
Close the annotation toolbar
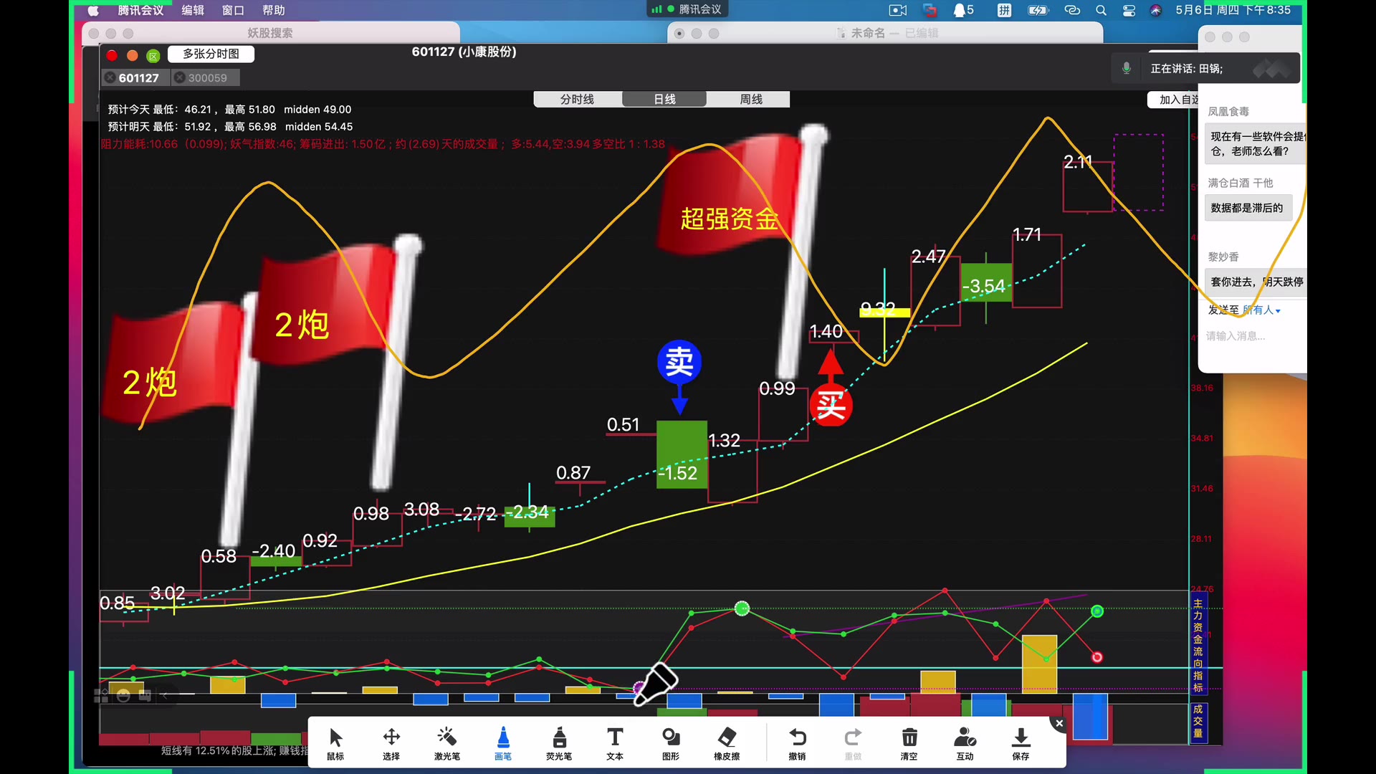point(1059,724)
